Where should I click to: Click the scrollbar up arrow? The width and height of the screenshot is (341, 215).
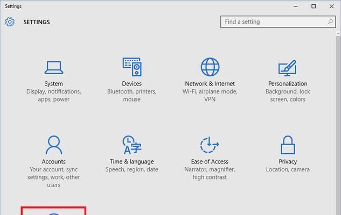[x=338, y=34]
